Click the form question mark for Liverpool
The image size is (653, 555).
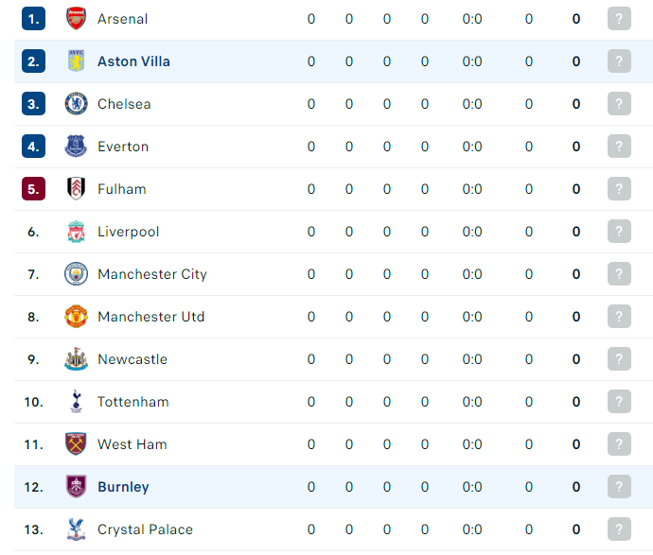coord(619,232)
